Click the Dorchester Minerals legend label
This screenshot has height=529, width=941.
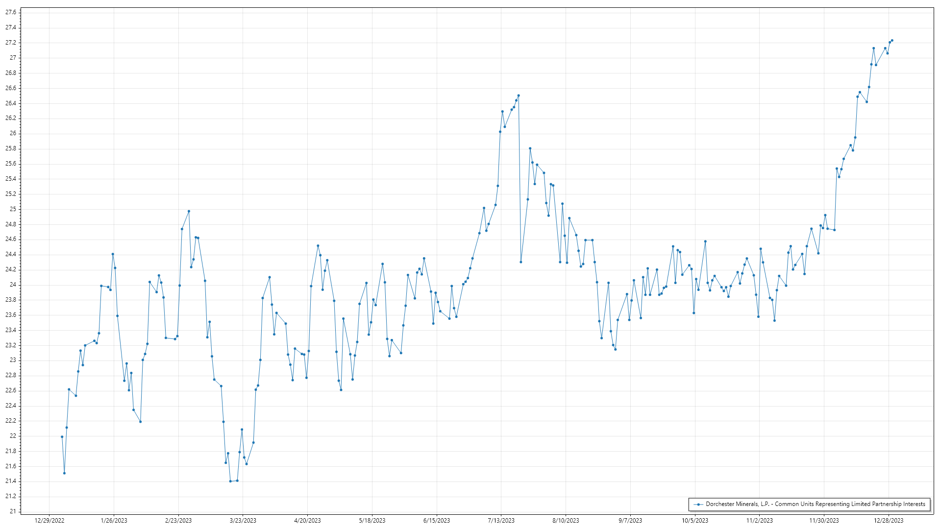click(x=815, y=504)
